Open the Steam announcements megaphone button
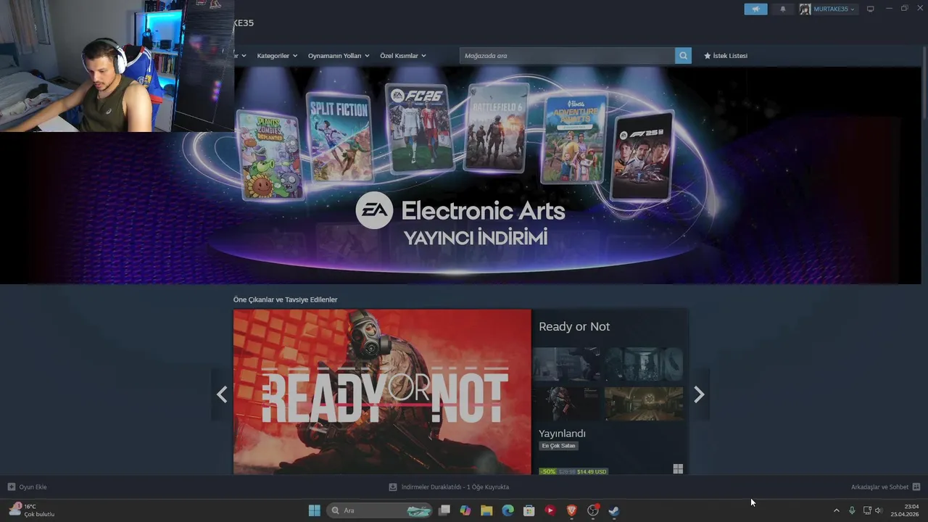 pyautogui.click(x=755, y=9)
